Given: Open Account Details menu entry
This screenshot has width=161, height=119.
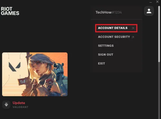Looking at the screenshot, I should [116, 28].
